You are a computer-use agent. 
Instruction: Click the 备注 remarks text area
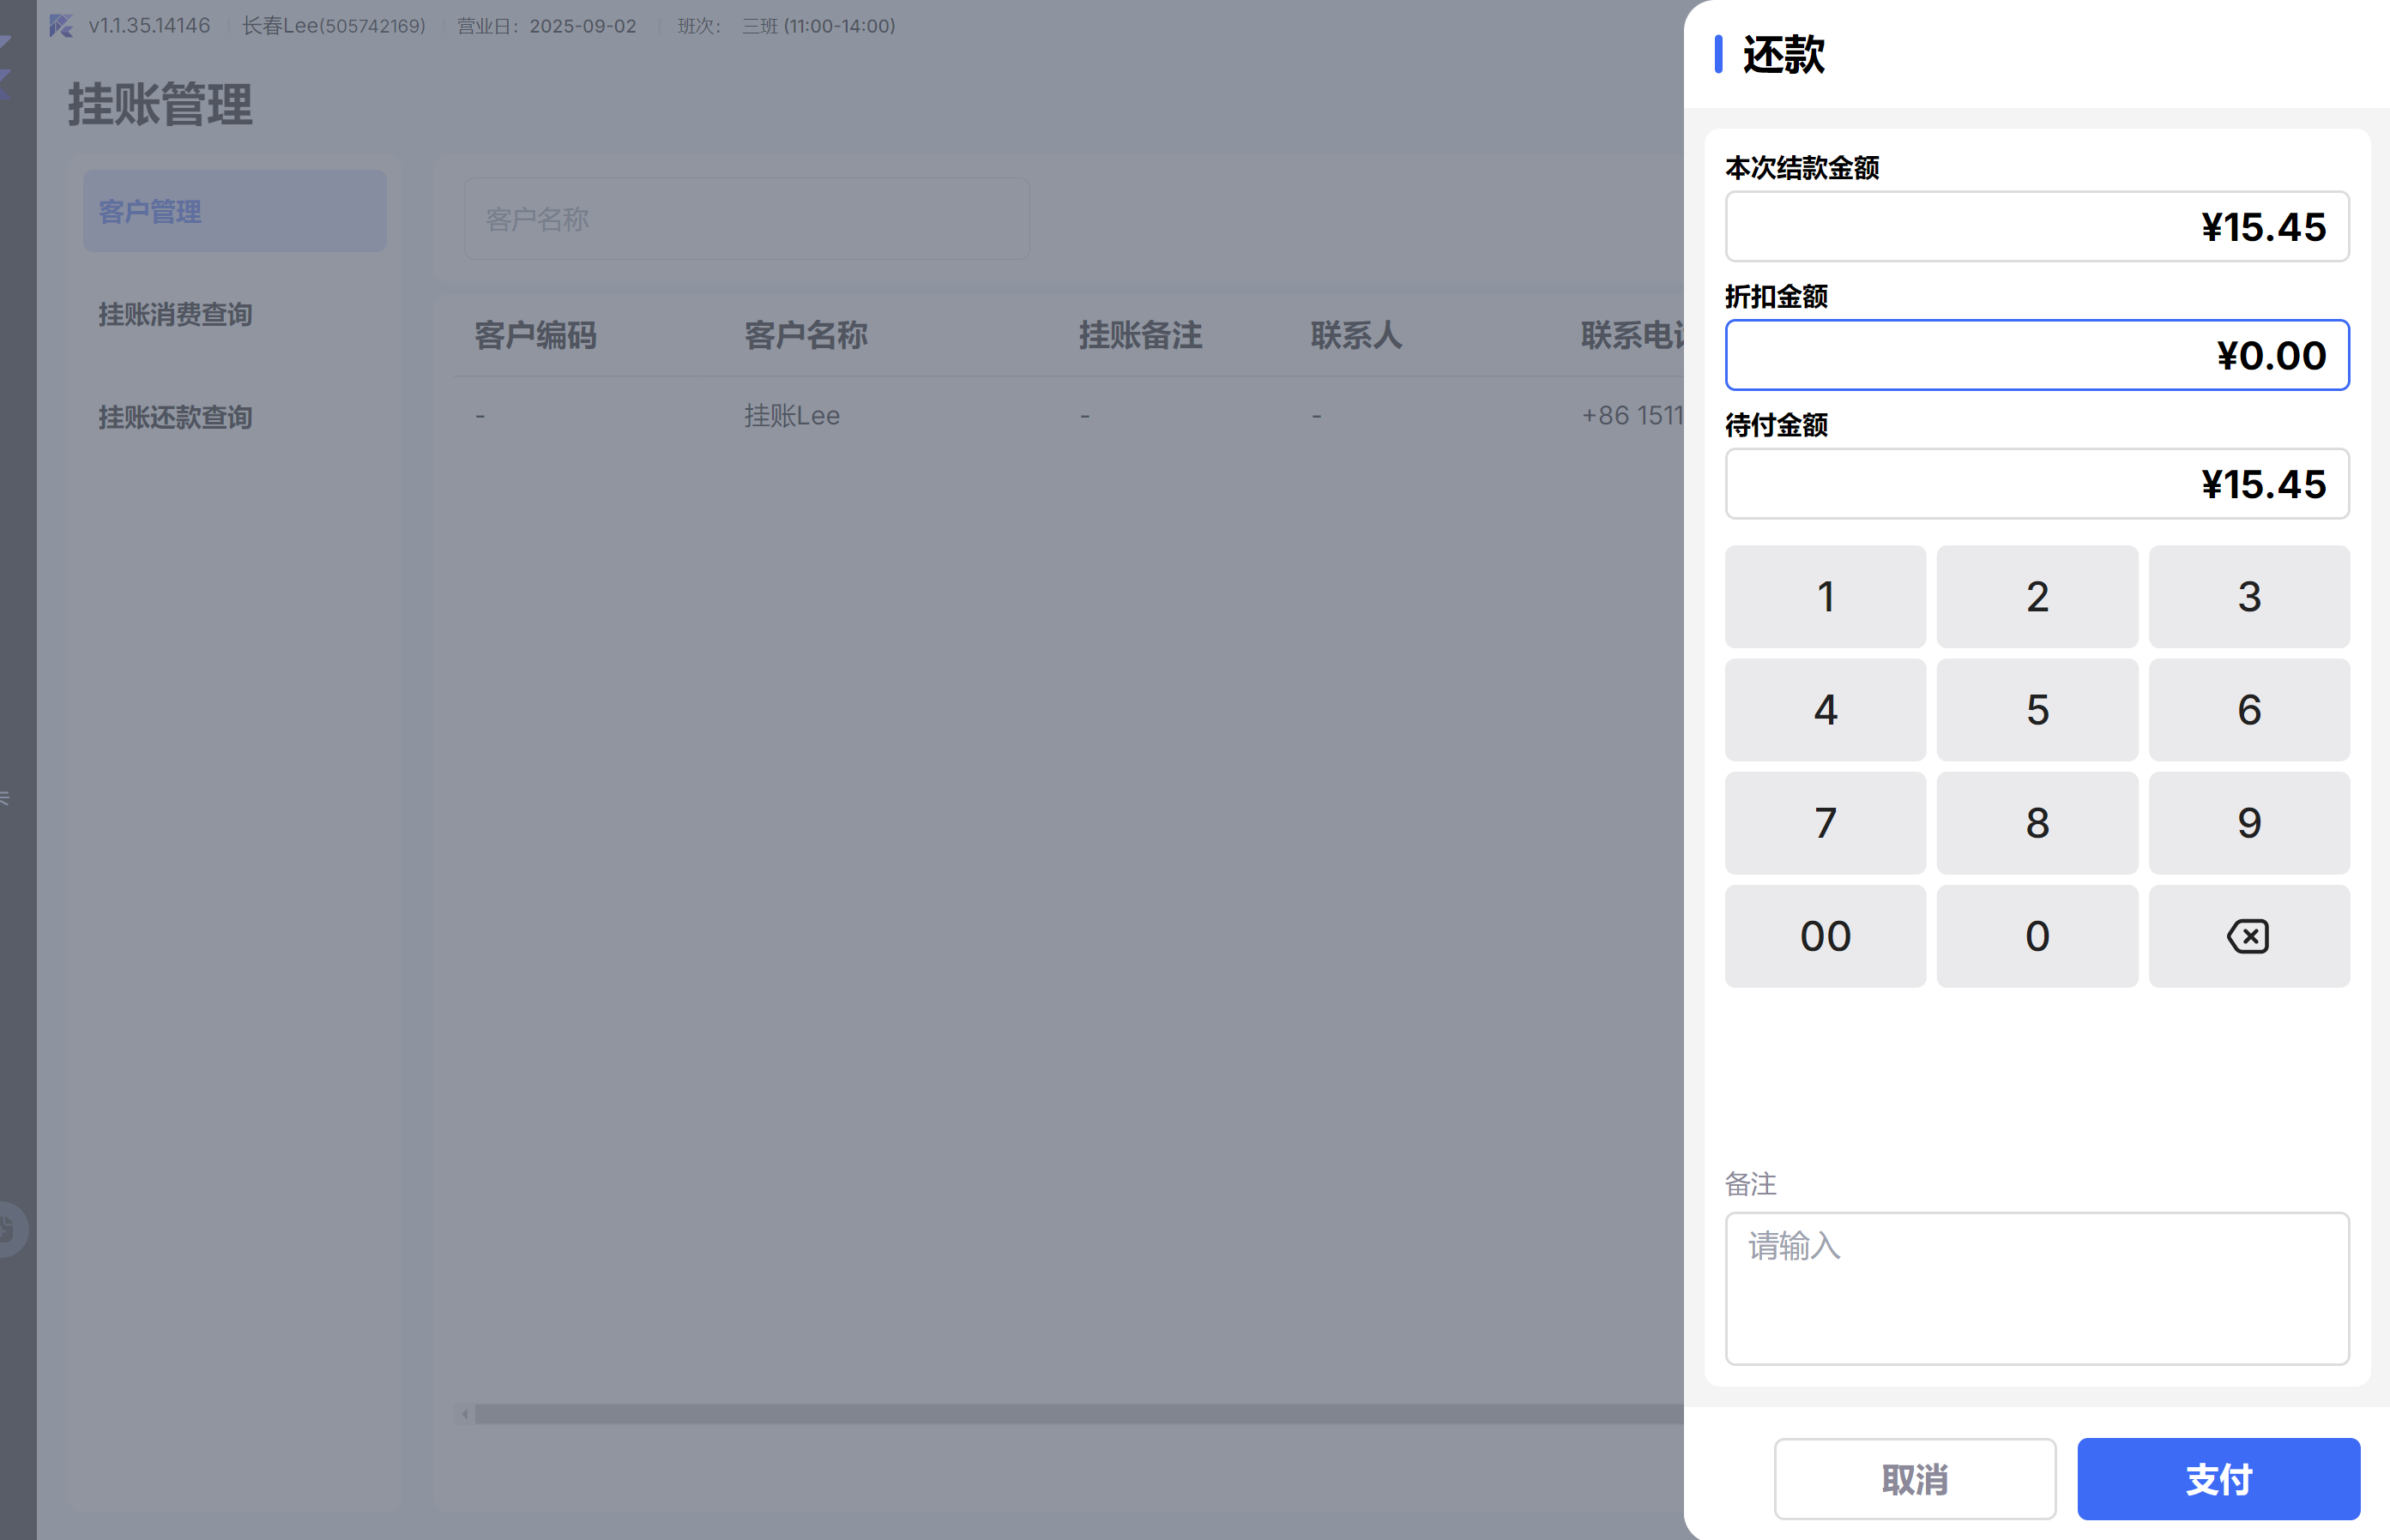(2036, 1288)
